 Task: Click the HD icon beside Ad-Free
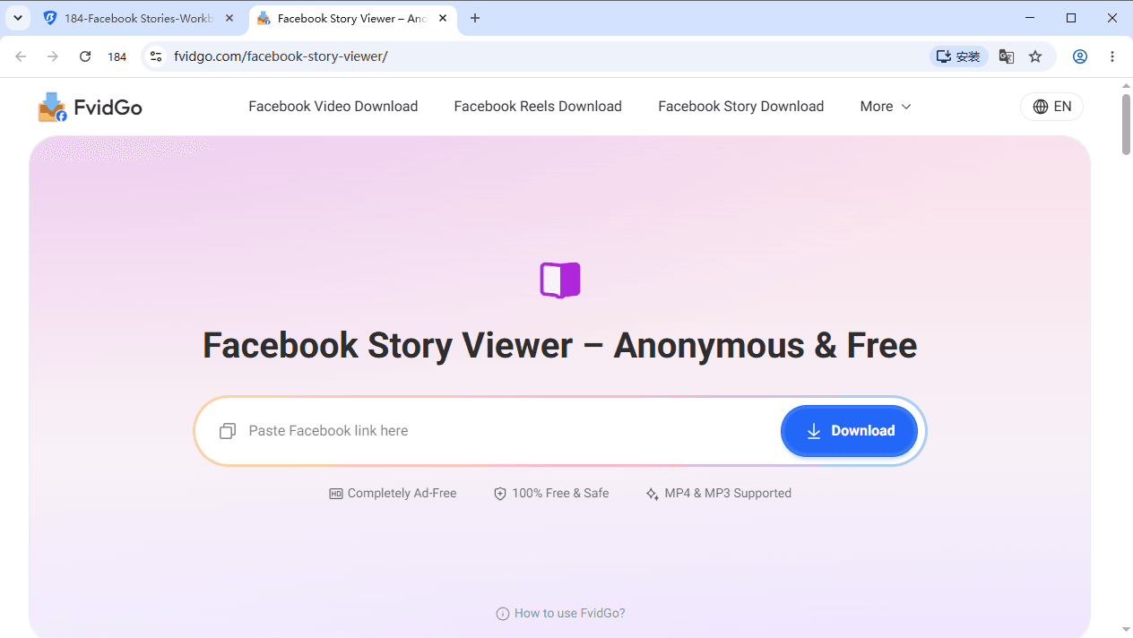point(336,494)
